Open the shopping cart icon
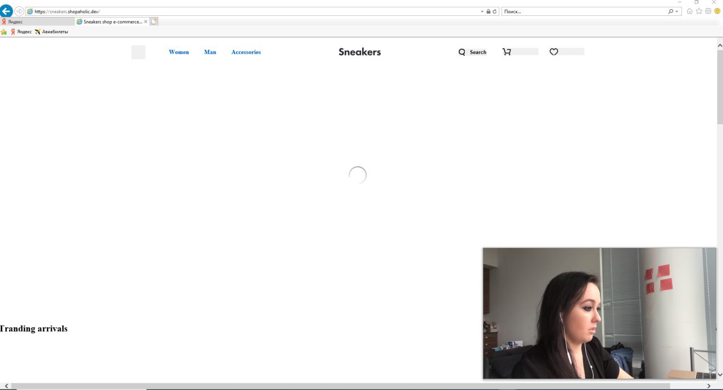 507,52
